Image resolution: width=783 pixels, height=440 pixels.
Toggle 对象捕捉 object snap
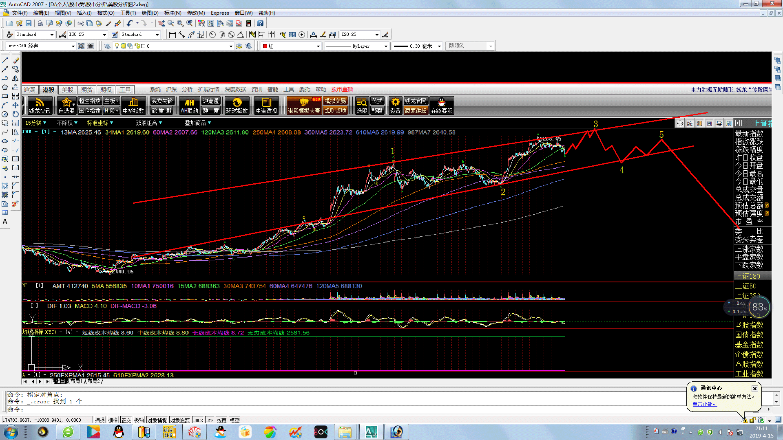pos(157,420)
